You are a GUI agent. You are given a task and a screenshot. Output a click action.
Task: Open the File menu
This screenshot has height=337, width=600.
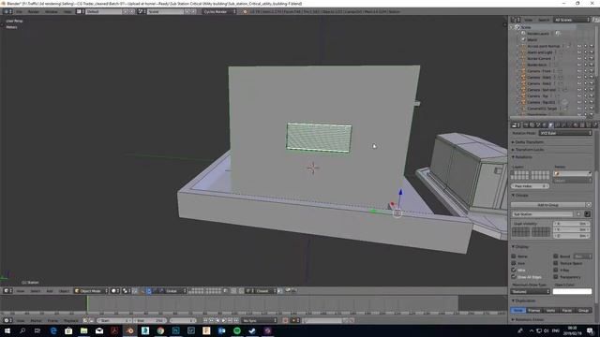[x=19, y=11]
